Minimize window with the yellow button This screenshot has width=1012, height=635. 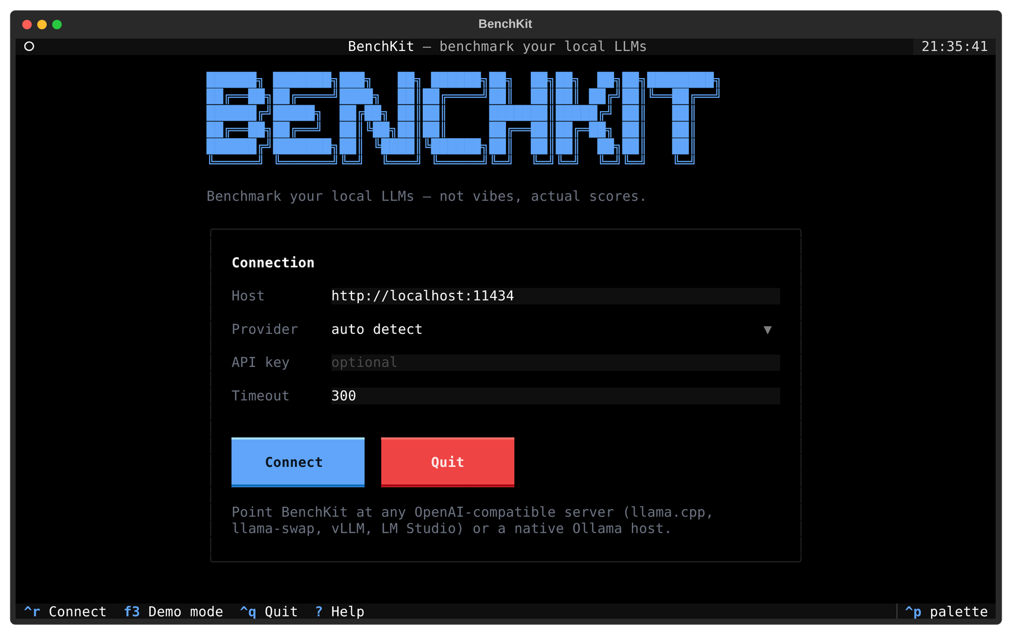42,24
